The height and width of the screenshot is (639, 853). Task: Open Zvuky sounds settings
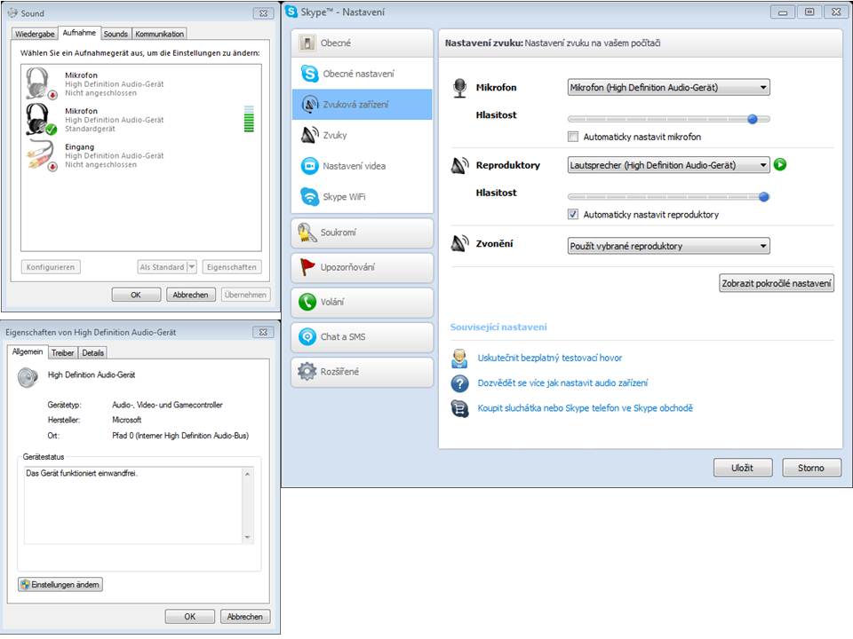(x=363, y=135)
